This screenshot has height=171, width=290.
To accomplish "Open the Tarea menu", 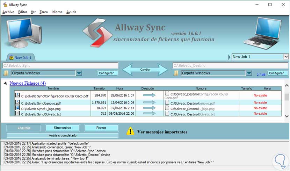I will point(44,12).
